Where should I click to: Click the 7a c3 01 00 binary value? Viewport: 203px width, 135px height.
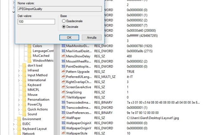[163, 102]
